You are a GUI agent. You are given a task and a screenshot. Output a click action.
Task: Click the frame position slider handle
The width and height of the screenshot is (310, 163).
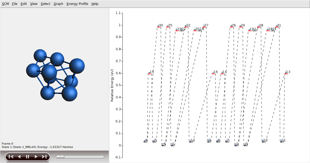tap(60, 157)
